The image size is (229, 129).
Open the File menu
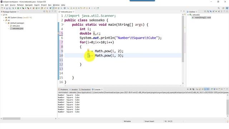click(x=2, y=5)
